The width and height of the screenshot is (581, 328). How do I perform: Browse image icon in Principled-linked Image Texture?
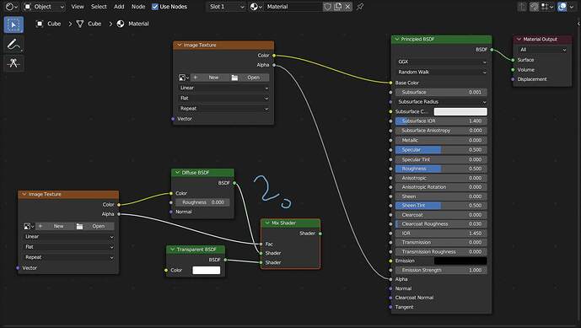(x=184, y=78)
